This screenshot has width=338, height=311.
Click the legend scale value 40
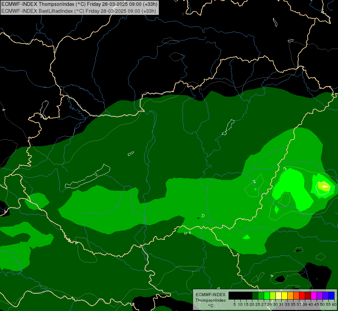pyautogui.click(x=310, y=304)
